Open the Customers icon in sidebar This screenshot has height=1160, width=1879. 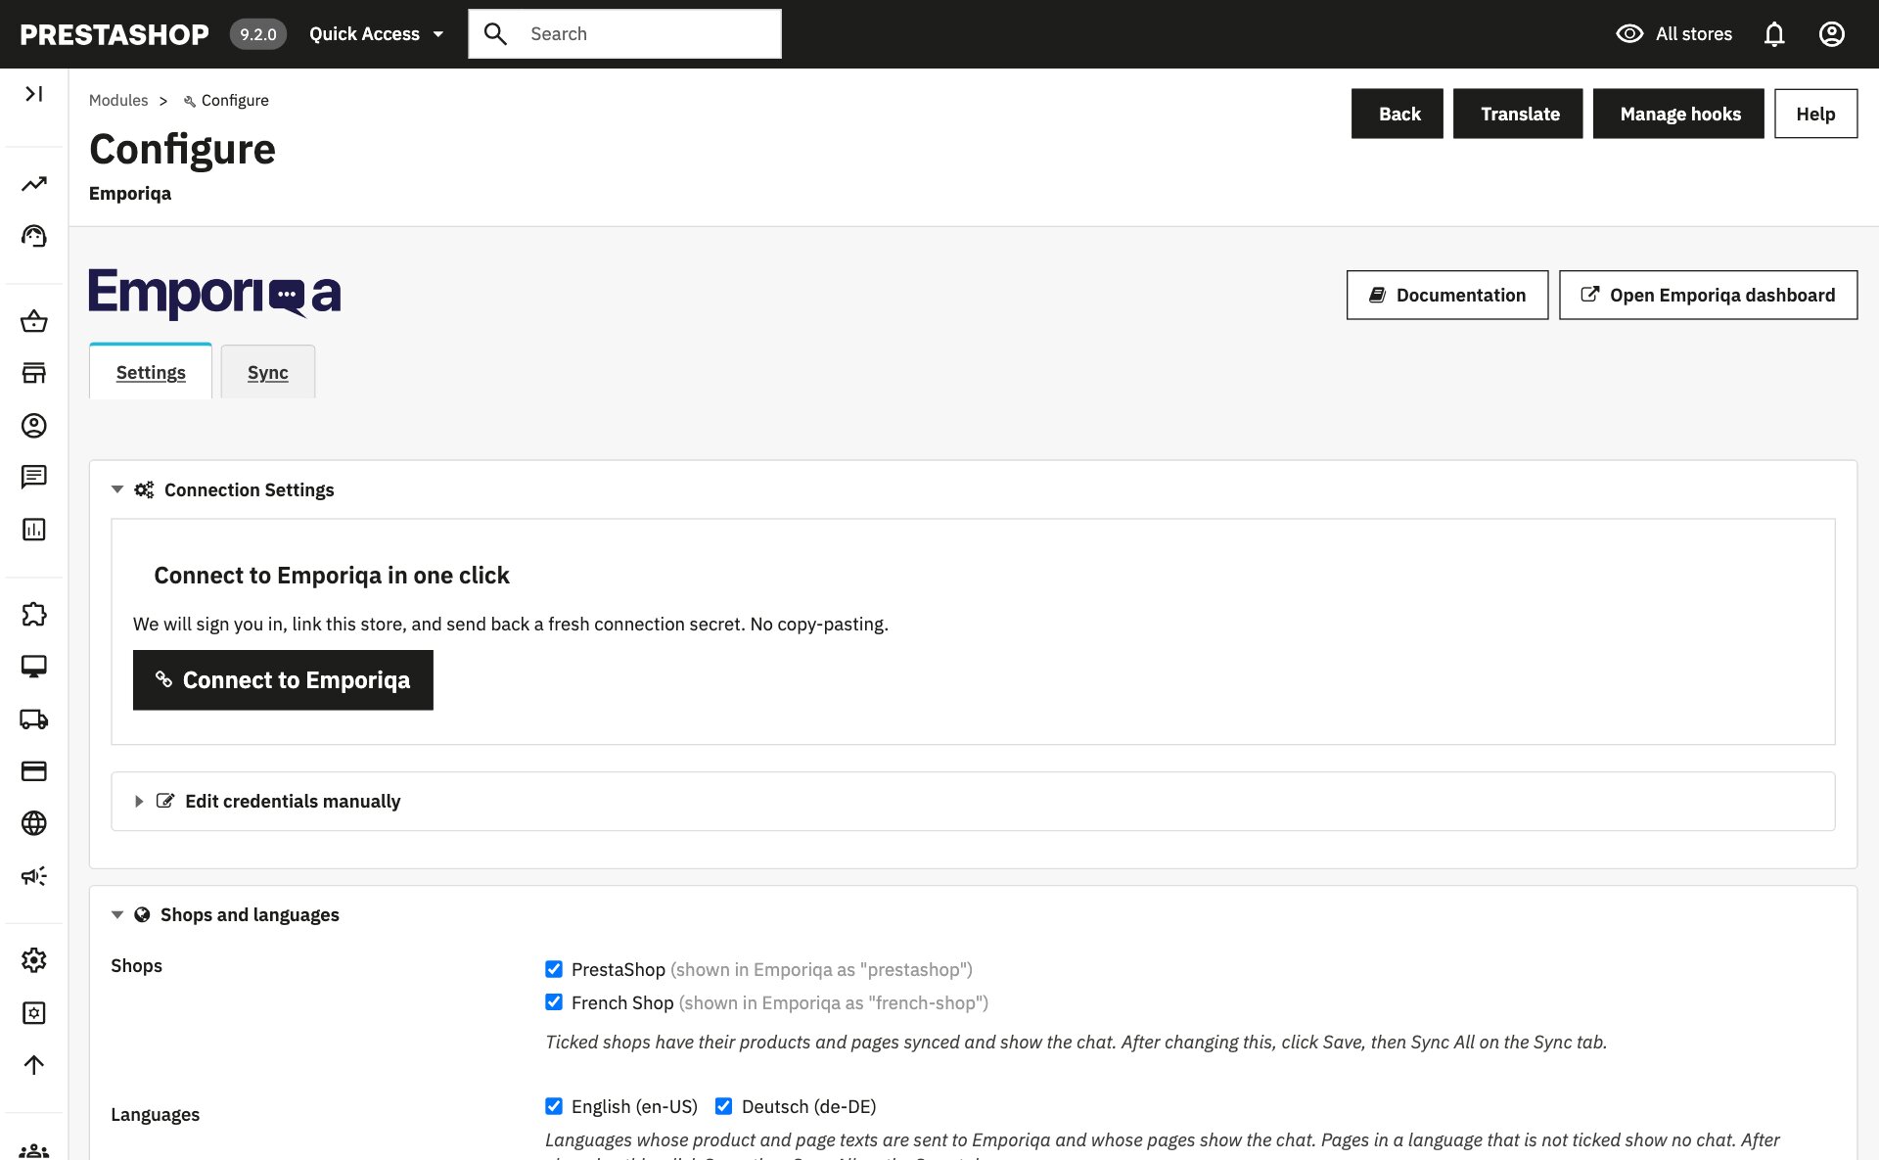click(34, 426)
